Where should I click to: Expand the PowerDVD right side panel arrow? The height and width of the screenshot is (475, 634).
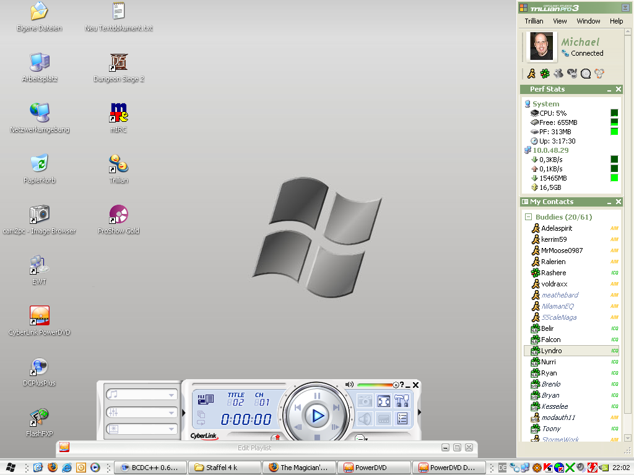pyautogui.click(x=419, y=413)
